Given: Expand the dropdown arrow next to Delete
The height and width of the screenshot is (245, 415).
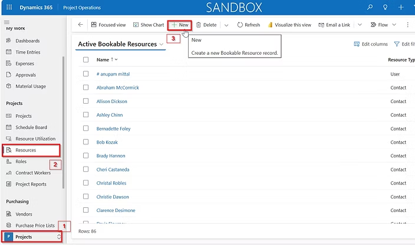Looking at the screenshot, I should pos(226,25).
